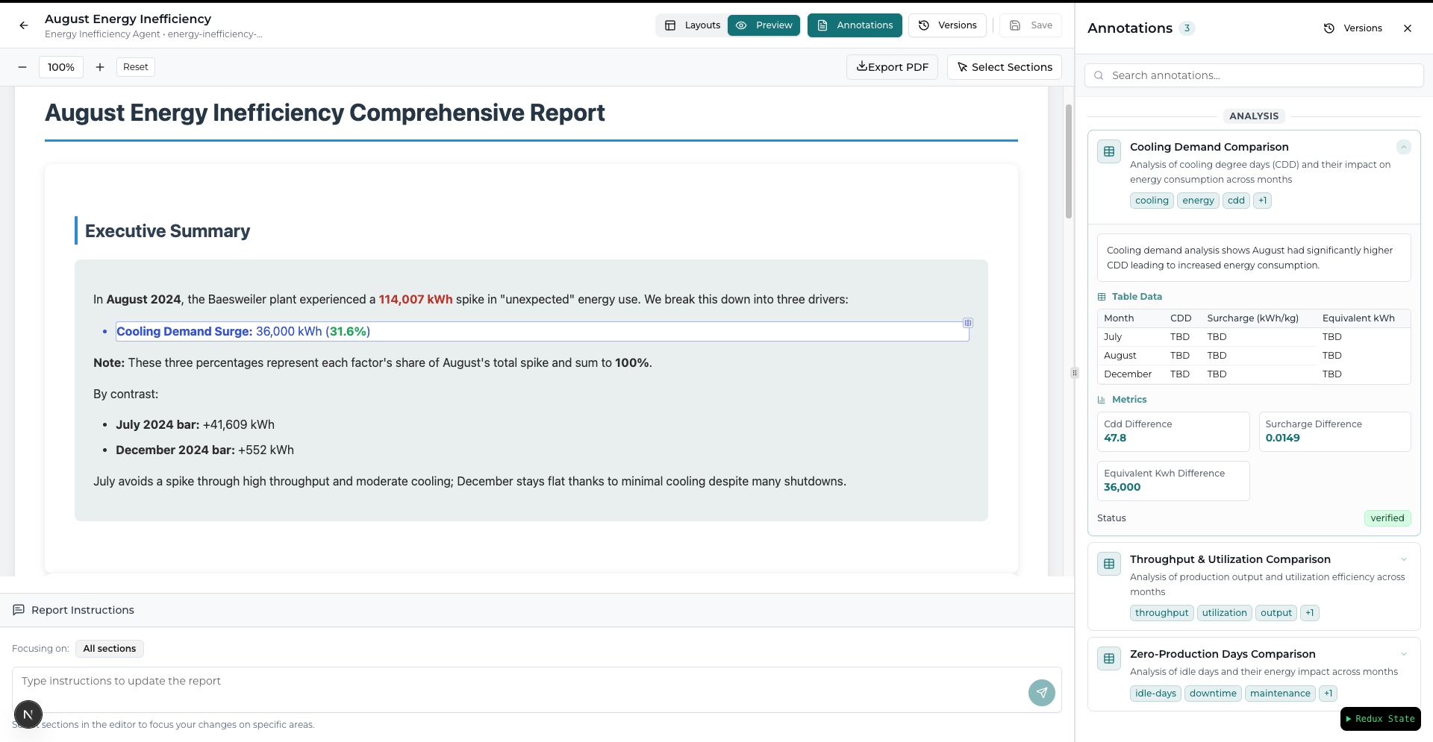This screenshot has width=1433, height=742.
Task: Collapse the Cooling Demand Comparison card
Action: (x=1404, y=147)
